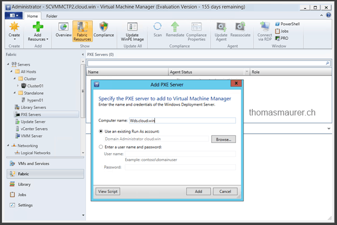Select Library Servers in the tree
The width and height of the screenshot is (337, 225).
point(30,107)
